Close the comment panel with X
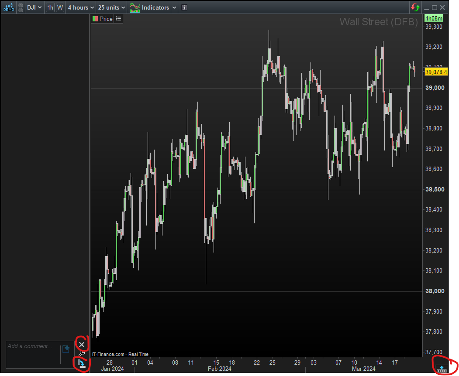 [x=82, y=345]
